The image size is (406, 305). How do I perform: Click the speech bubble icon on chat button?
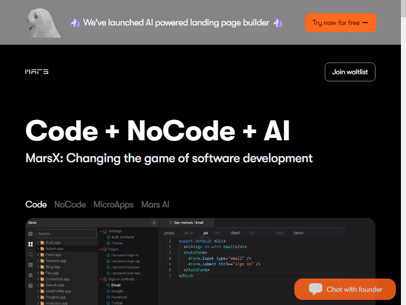tap(315, 289)
